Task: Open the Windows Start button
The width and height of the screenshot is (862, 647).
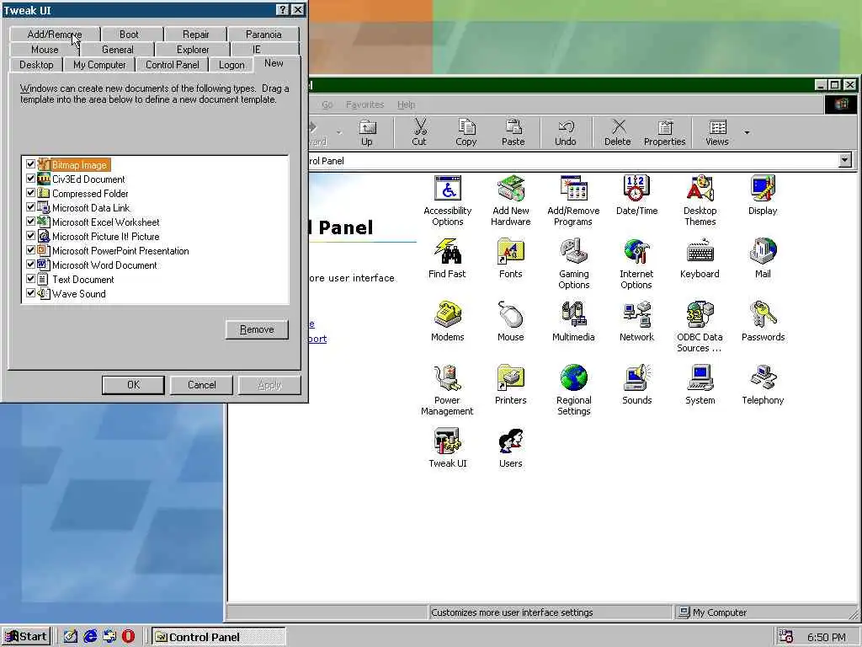Action: coord(26,637)
